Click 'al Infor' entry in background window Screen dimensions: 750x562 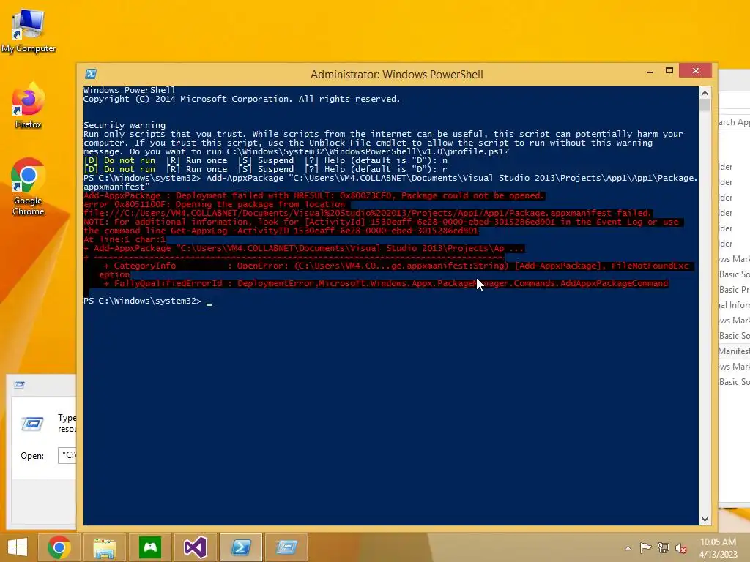pos(734,305)
